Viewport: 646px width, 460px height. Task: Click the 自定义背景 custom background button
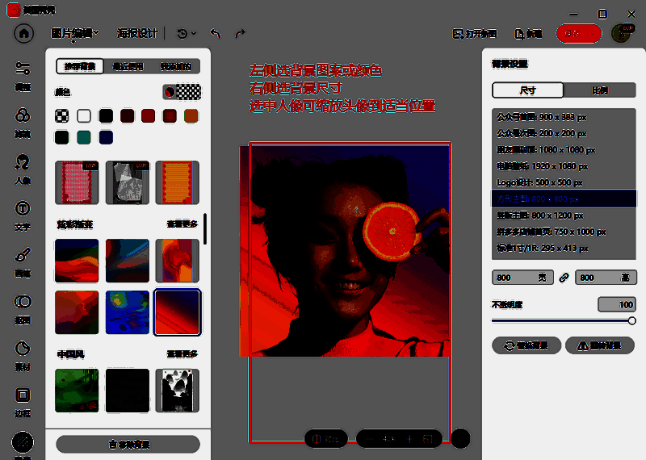click(128, 445)
